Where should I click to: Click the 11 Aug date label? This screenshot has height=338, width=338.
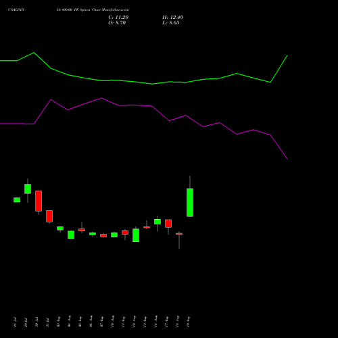(x=123, y=321)
